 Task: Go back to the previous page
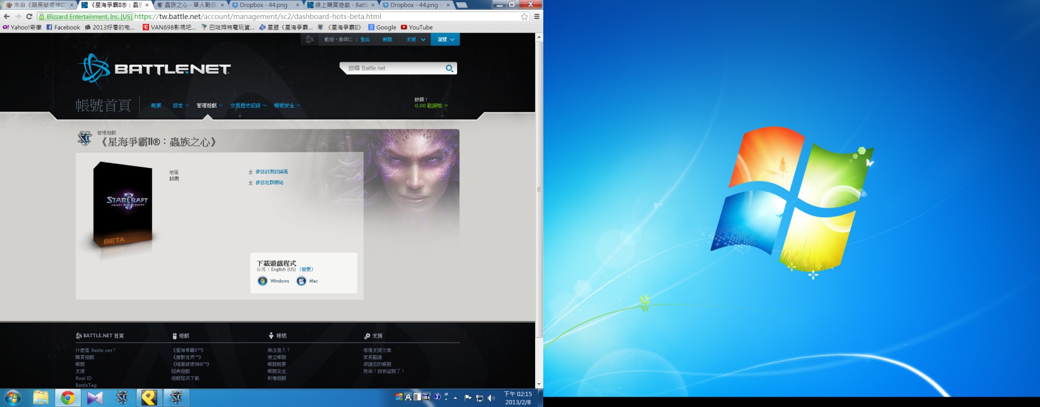pyautogui.click(x=7, y=16)
